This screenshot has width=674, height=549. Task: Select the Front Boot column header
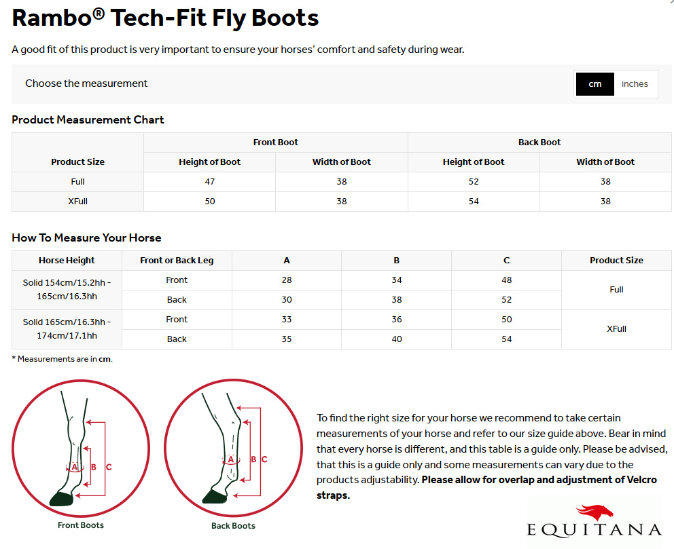(x=276, y=143)
